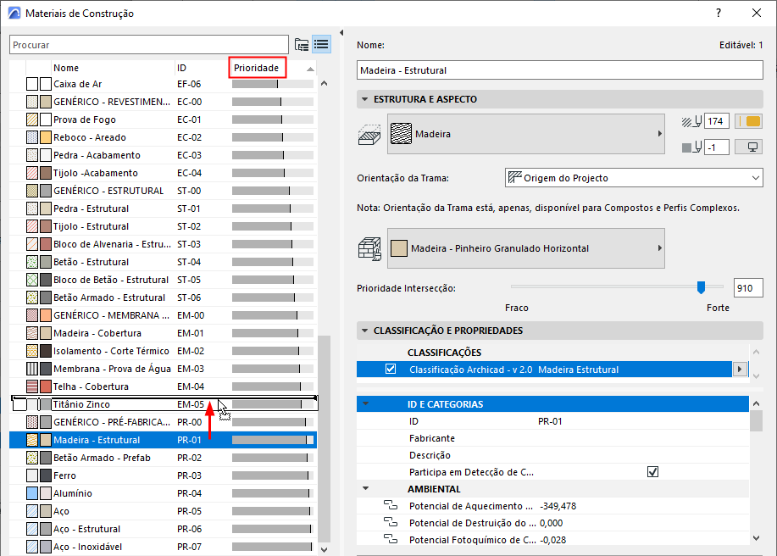Collapse the AMBIENTAL group
Screen dimensions: 777x556
click(366, 488)
